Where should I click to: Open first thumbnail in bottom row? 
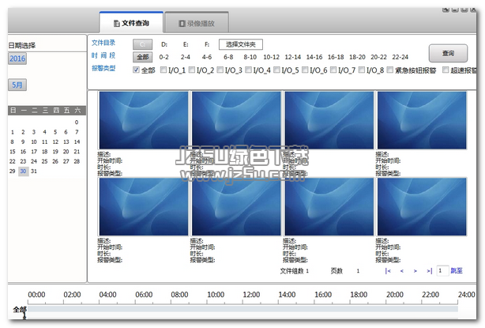(144, 207)
